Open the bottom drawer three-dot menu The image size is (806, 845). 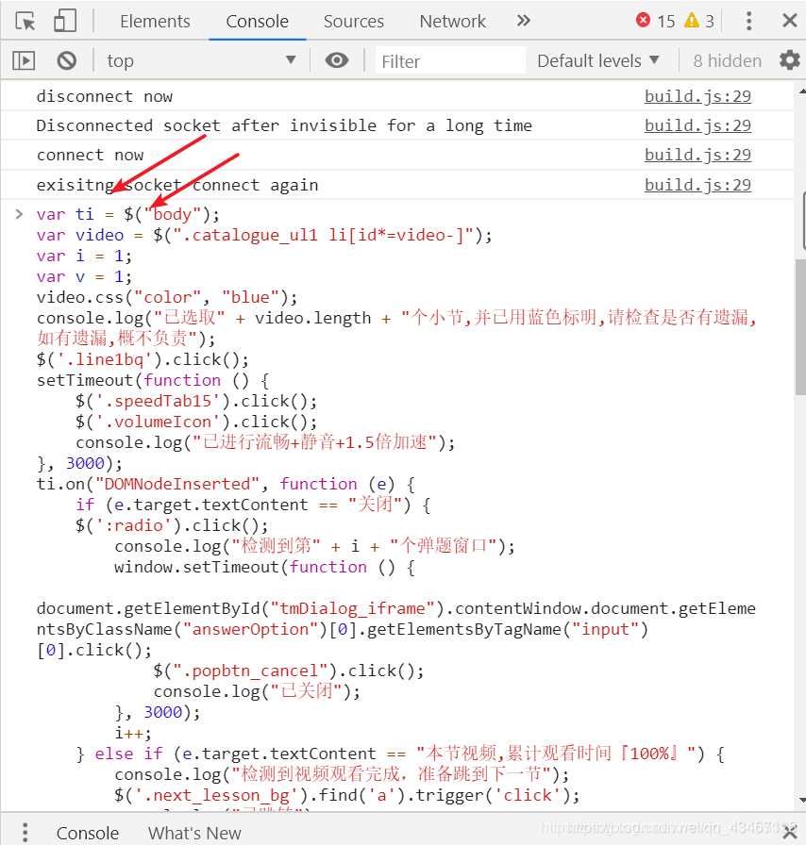tap(24, 832)
